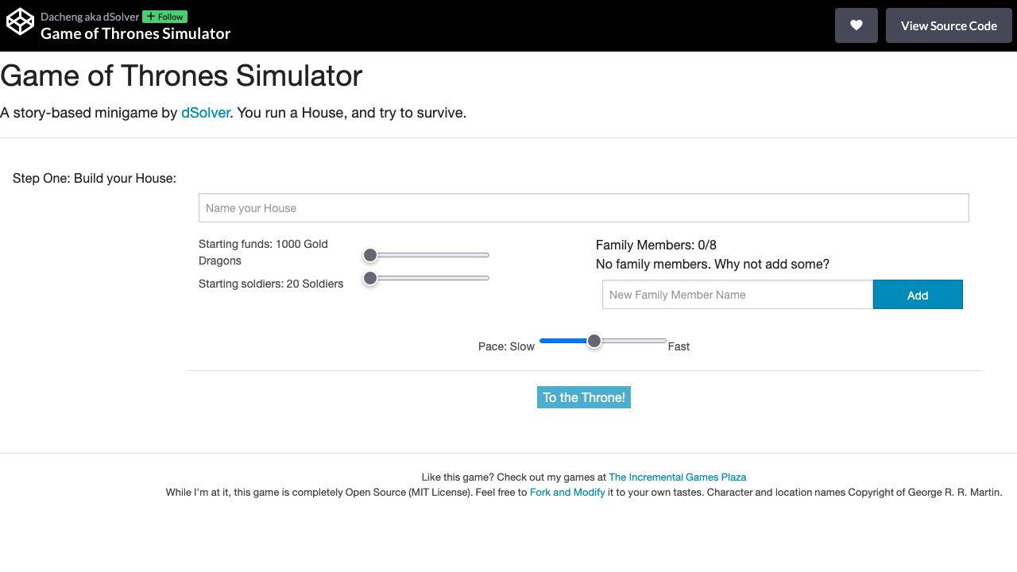This screenshot has width=1017, height=572.
Task: Open the CodePen logo icon
Action: [x=20, y=21]
